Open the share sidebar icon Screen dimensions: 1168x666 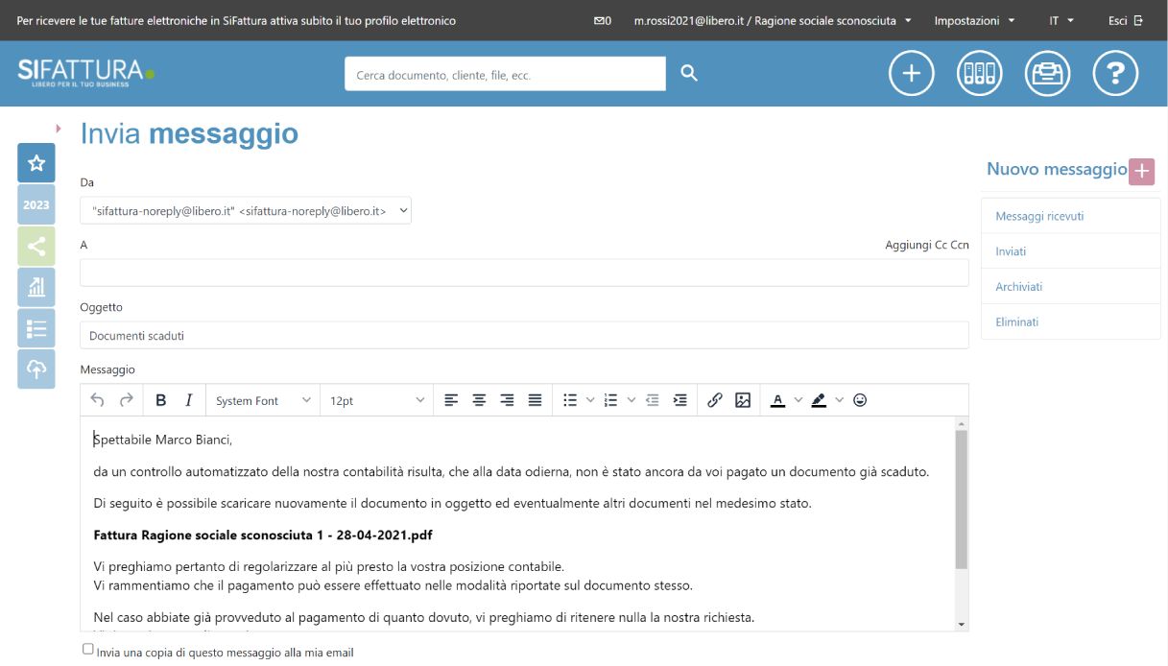click(x=36, y=246)
